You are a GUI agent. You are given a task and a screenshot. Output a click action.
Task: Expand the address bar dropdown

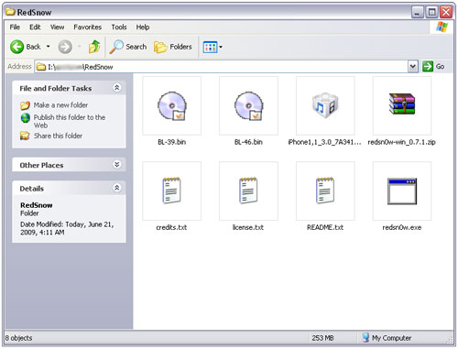(x=413, y=66)
